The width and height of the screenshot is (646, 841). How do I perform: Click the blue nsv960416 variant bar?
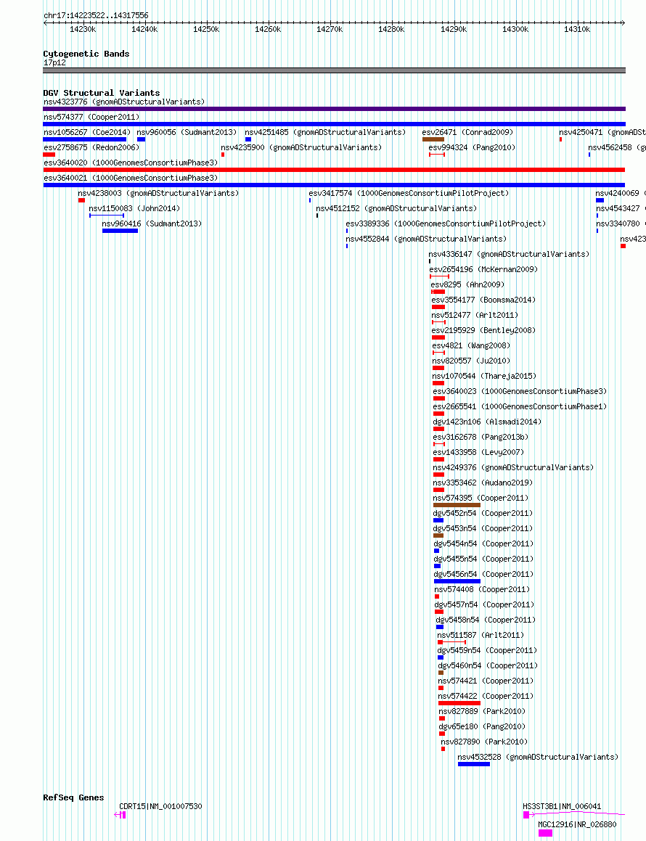120,231
